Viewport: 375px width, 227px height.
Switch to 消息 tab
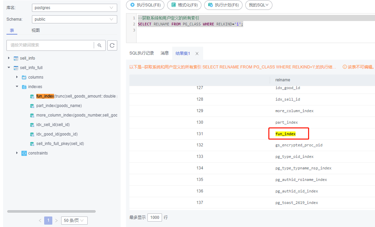[x=164, y=53]
